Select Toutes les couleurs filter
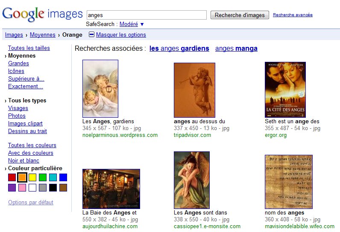The width and height of the screenshot is (340, 232). [x=32, y=145]
